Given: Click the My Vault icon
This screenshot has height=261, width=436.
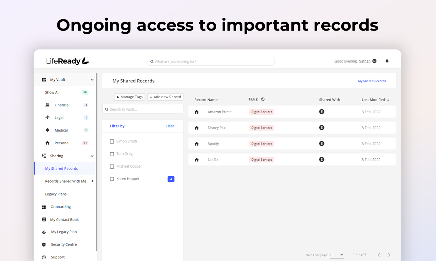Looking at the screenshot, I should point(44,80).
